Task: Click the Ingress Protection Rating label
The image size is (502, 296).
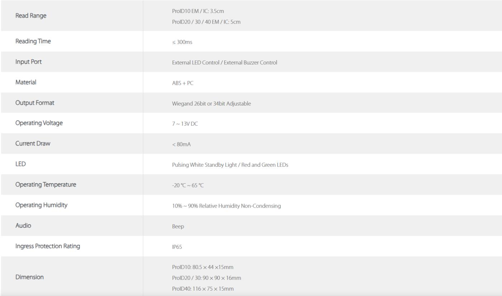Action: coord(48,246)
